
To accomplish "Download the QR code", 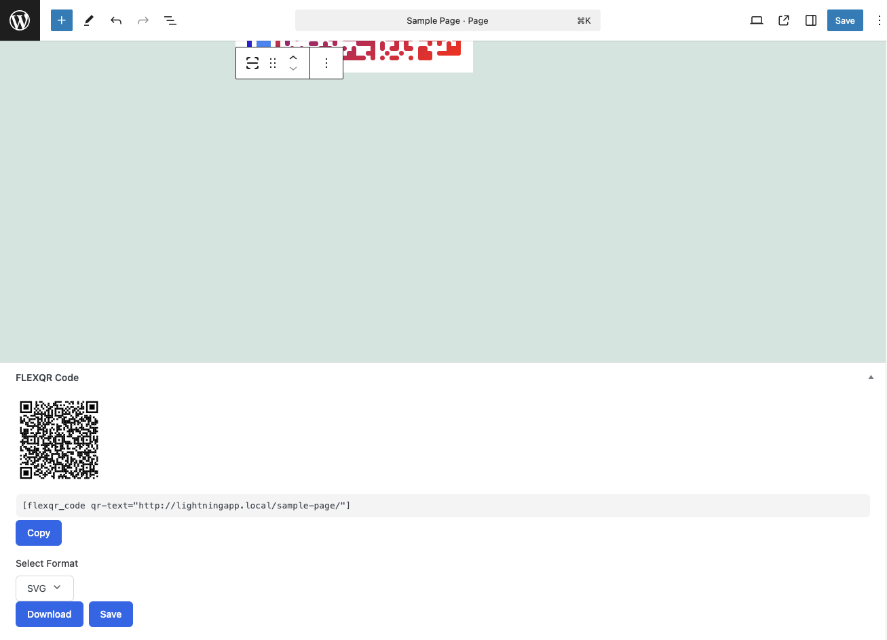I will coord(50,614).
